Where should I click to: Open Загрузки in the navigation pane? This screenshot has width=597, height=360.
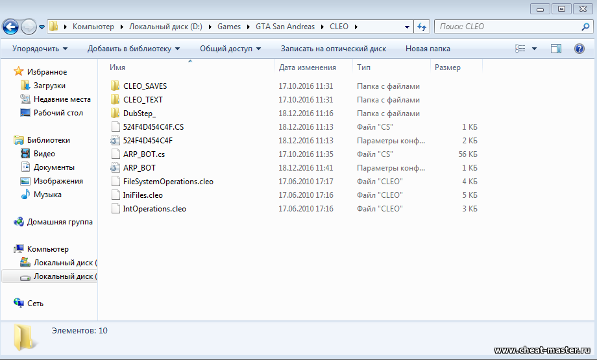coord(49,86)
